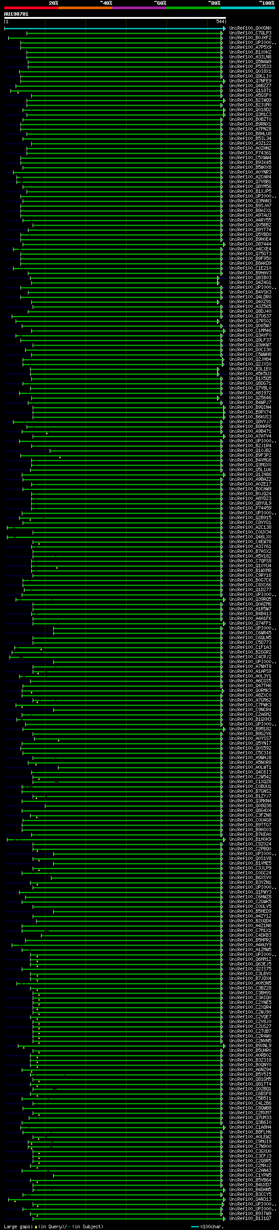Select hit label UniRef100_Q3M1C3

coord(250,115)
